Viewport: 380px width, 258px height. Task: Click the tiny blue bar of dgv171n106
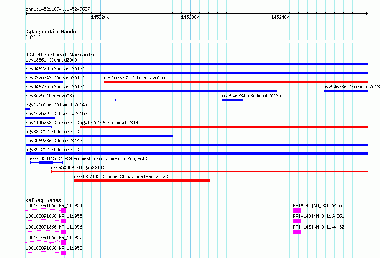point(27,109)
